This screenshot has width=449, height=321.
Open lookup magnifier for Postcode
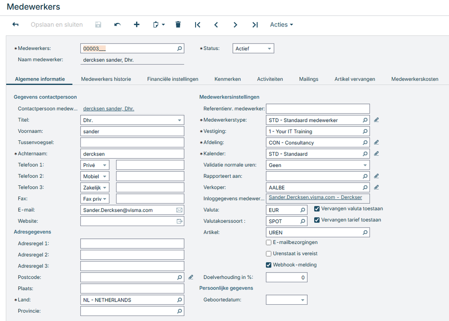pos(179,277)
